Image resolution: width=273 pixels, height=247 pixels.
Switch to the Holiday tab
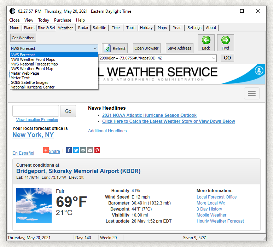click(x=146, y=28)
